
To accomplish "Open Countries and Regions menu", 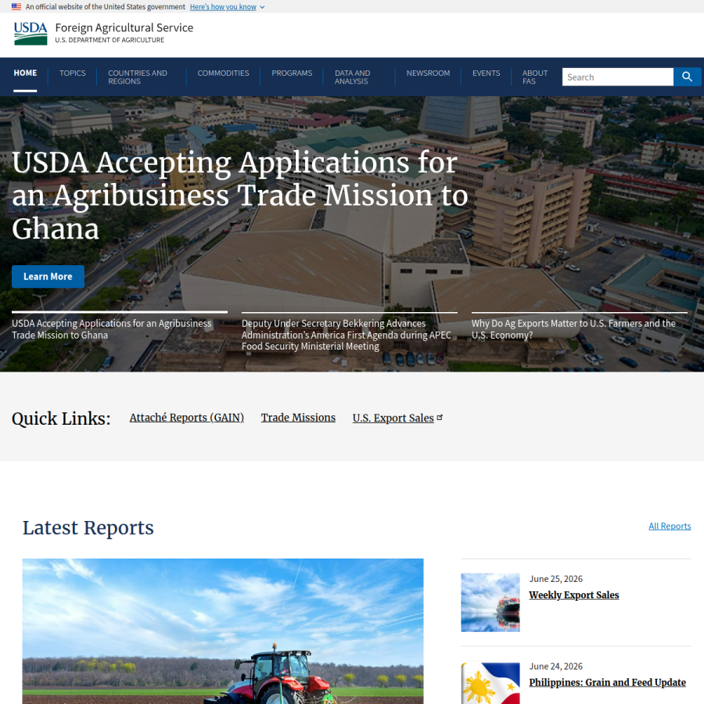I will click(138, 77).
